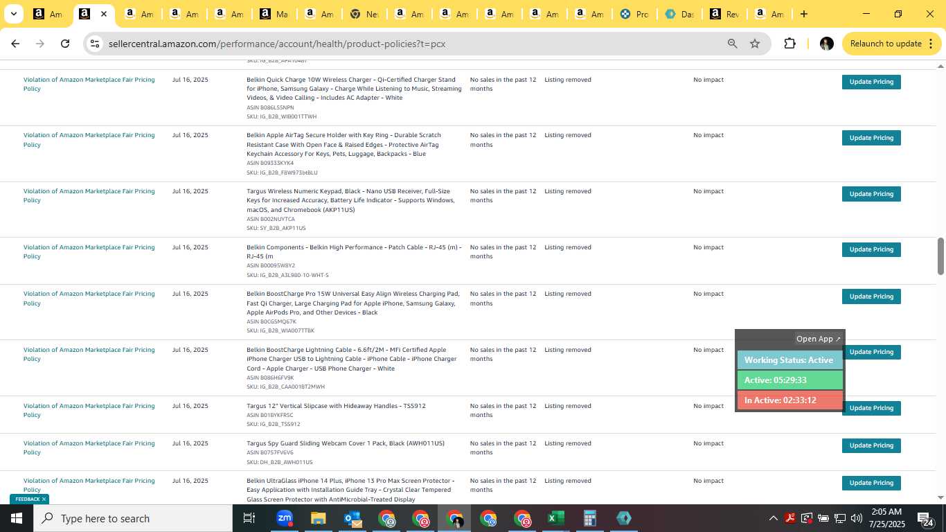
Task: Update pricing for Targus Wireless Numeric Keypad
Action: (x=871, y=194)
